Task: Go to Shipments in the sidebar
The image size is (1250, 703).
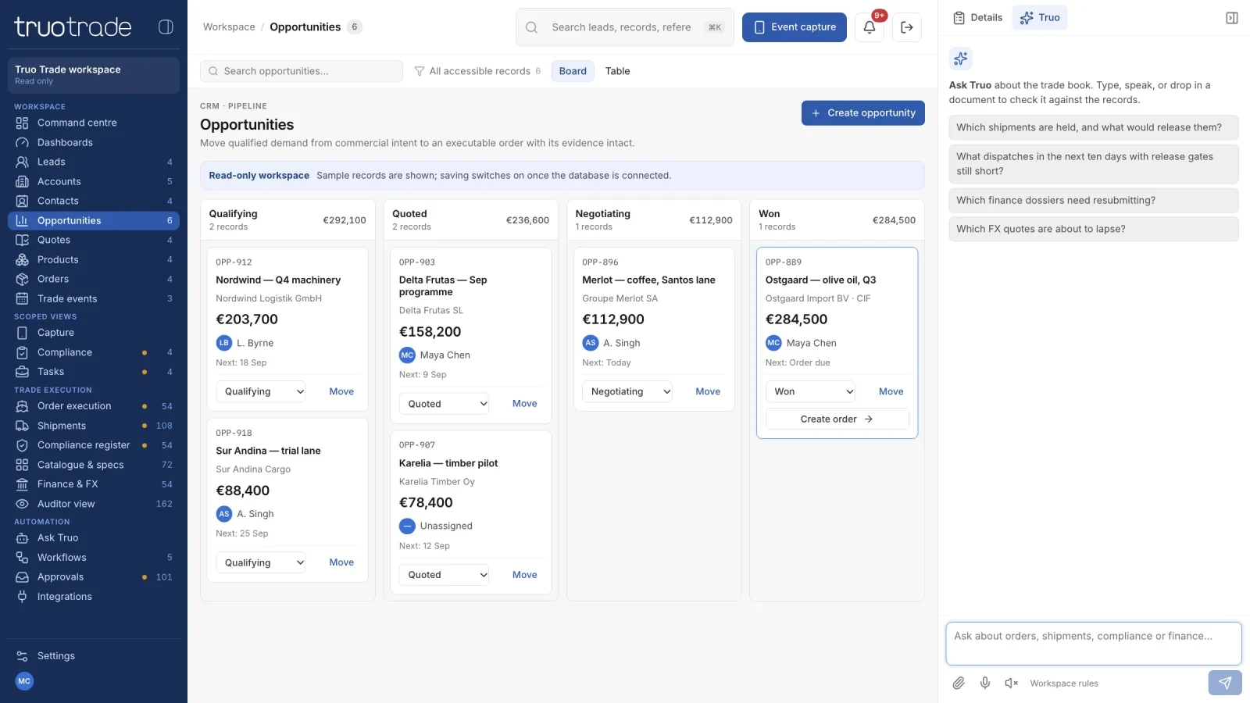Action: [x=94, y=426]
